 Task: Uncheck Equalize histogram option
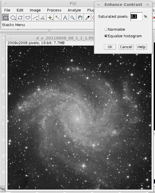click(x=106, y=36)
